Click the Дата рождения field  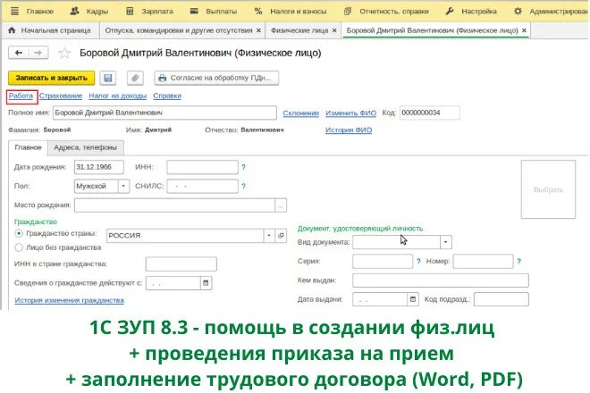[99, 167]
